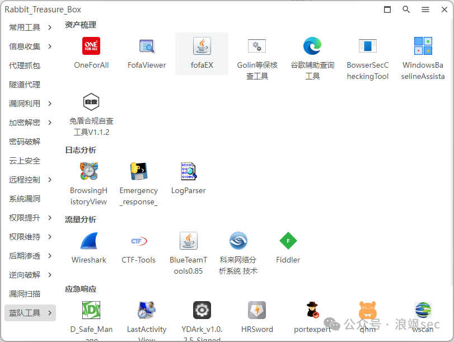Select 密码破解 category
Viewport: 454px width, 342px height.
click(25, 142)
